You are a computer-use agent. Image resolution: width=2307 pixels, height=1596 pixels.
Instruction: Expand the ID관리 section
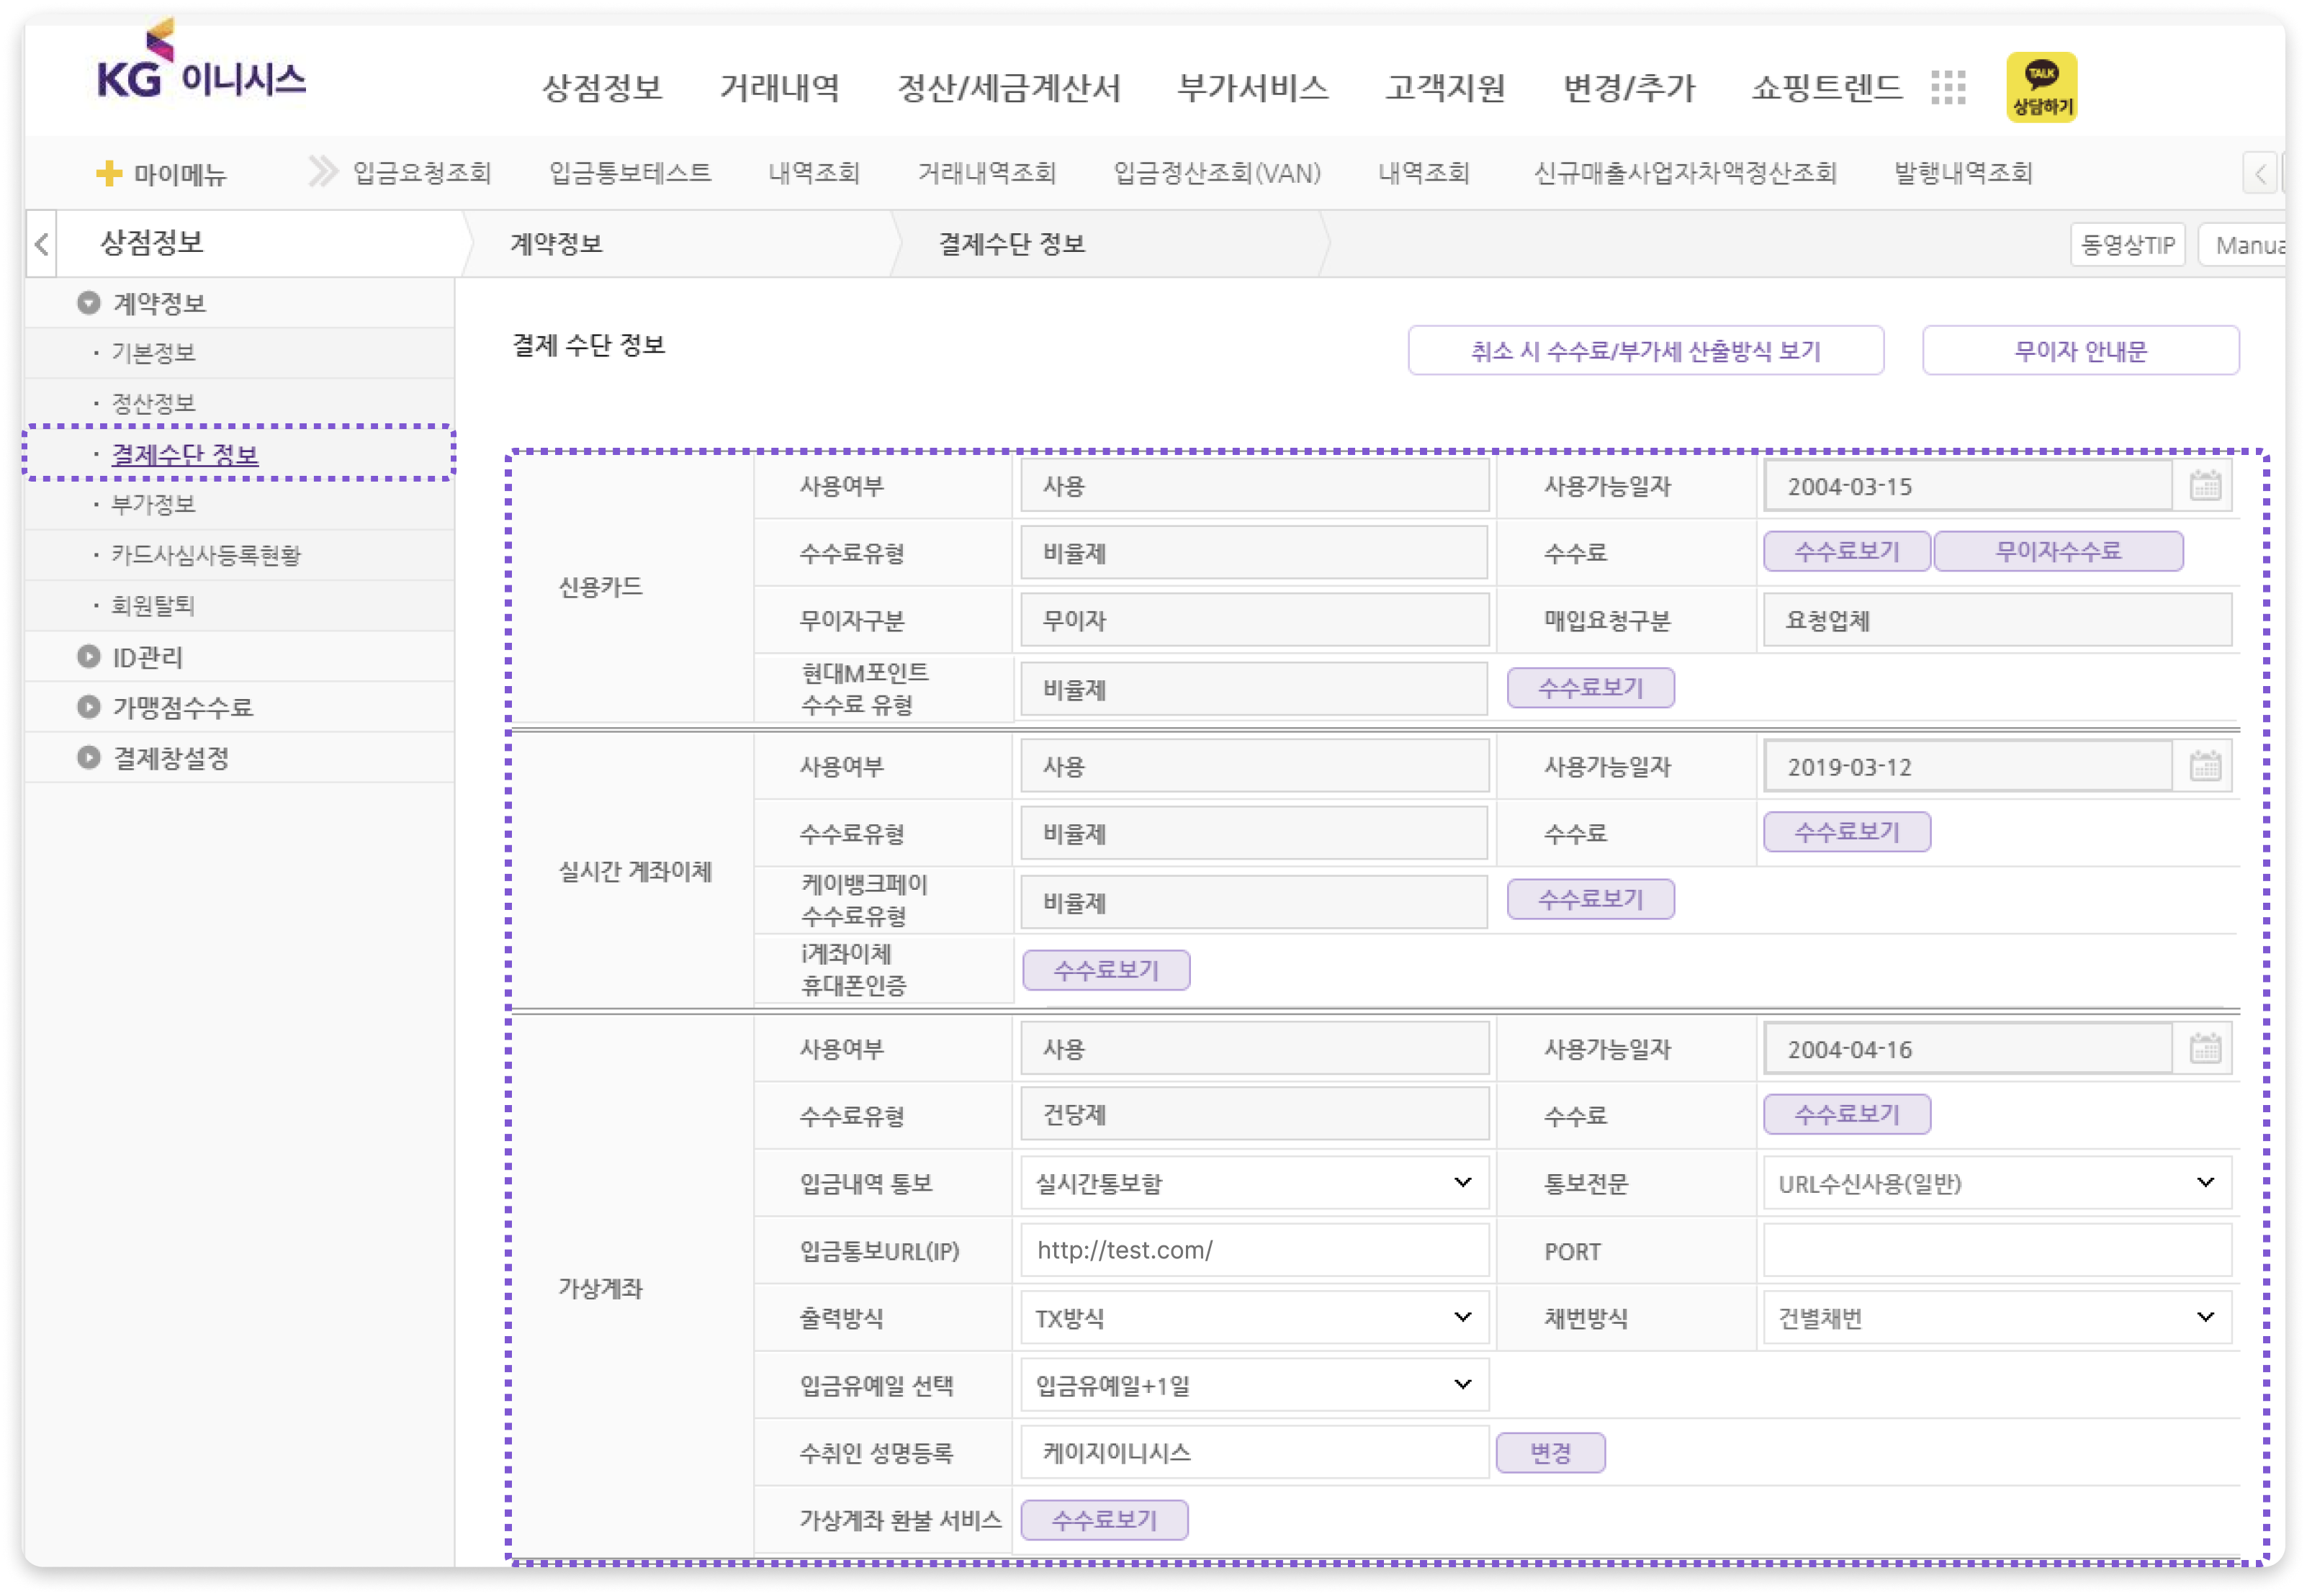[x=89, y=657]
